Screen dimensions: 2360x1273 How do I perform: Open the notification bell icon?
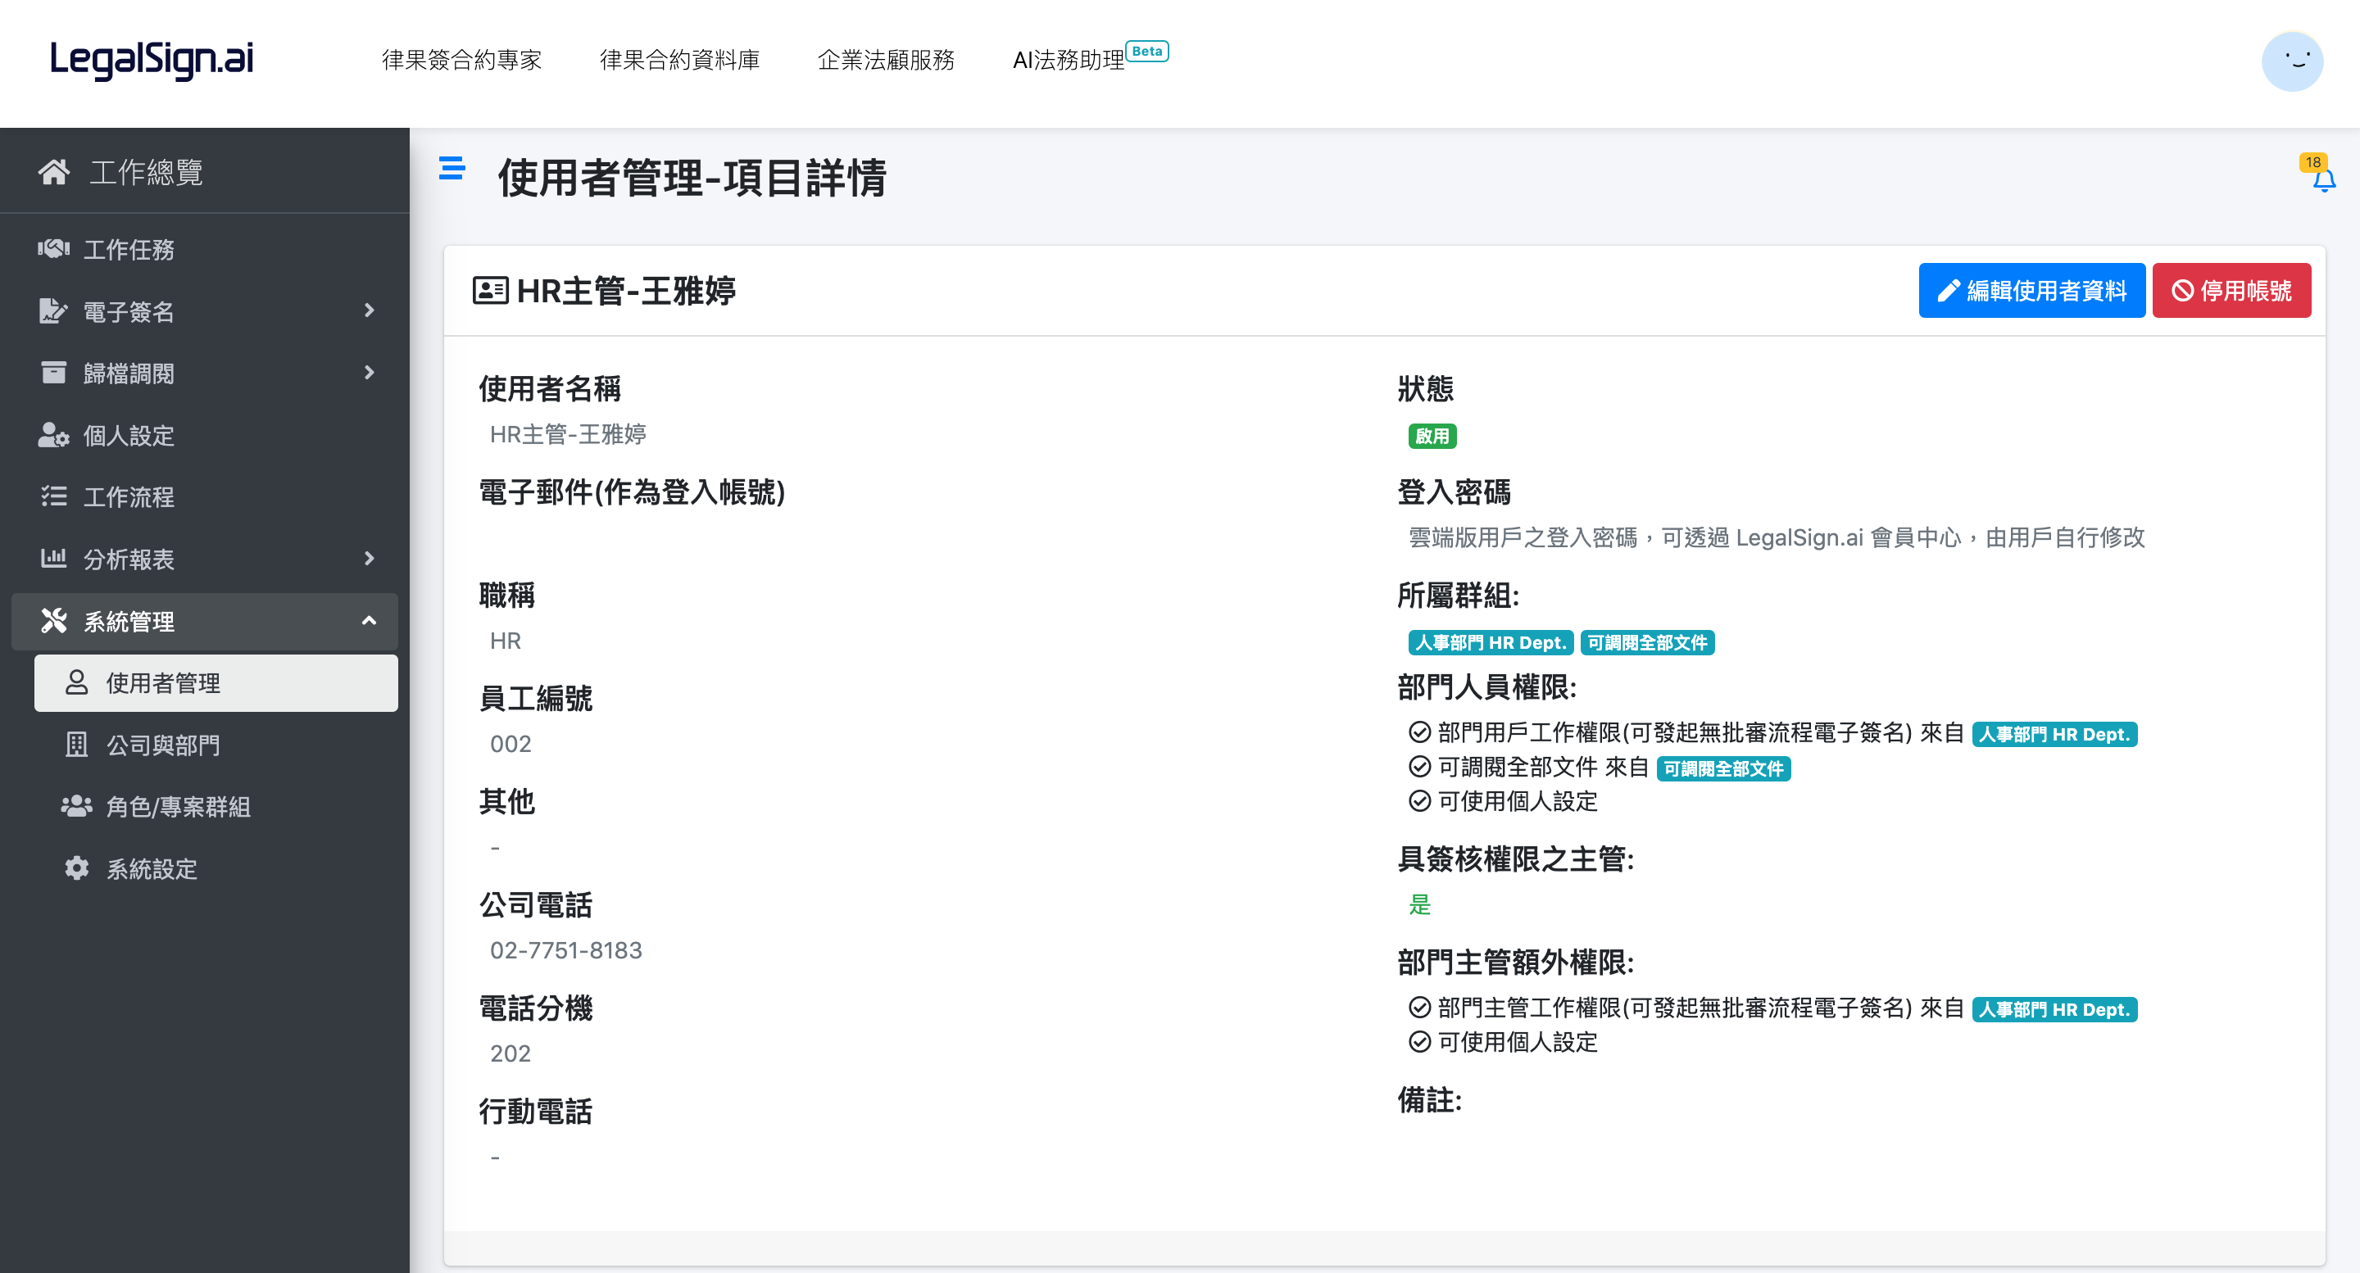point(2323,180)
